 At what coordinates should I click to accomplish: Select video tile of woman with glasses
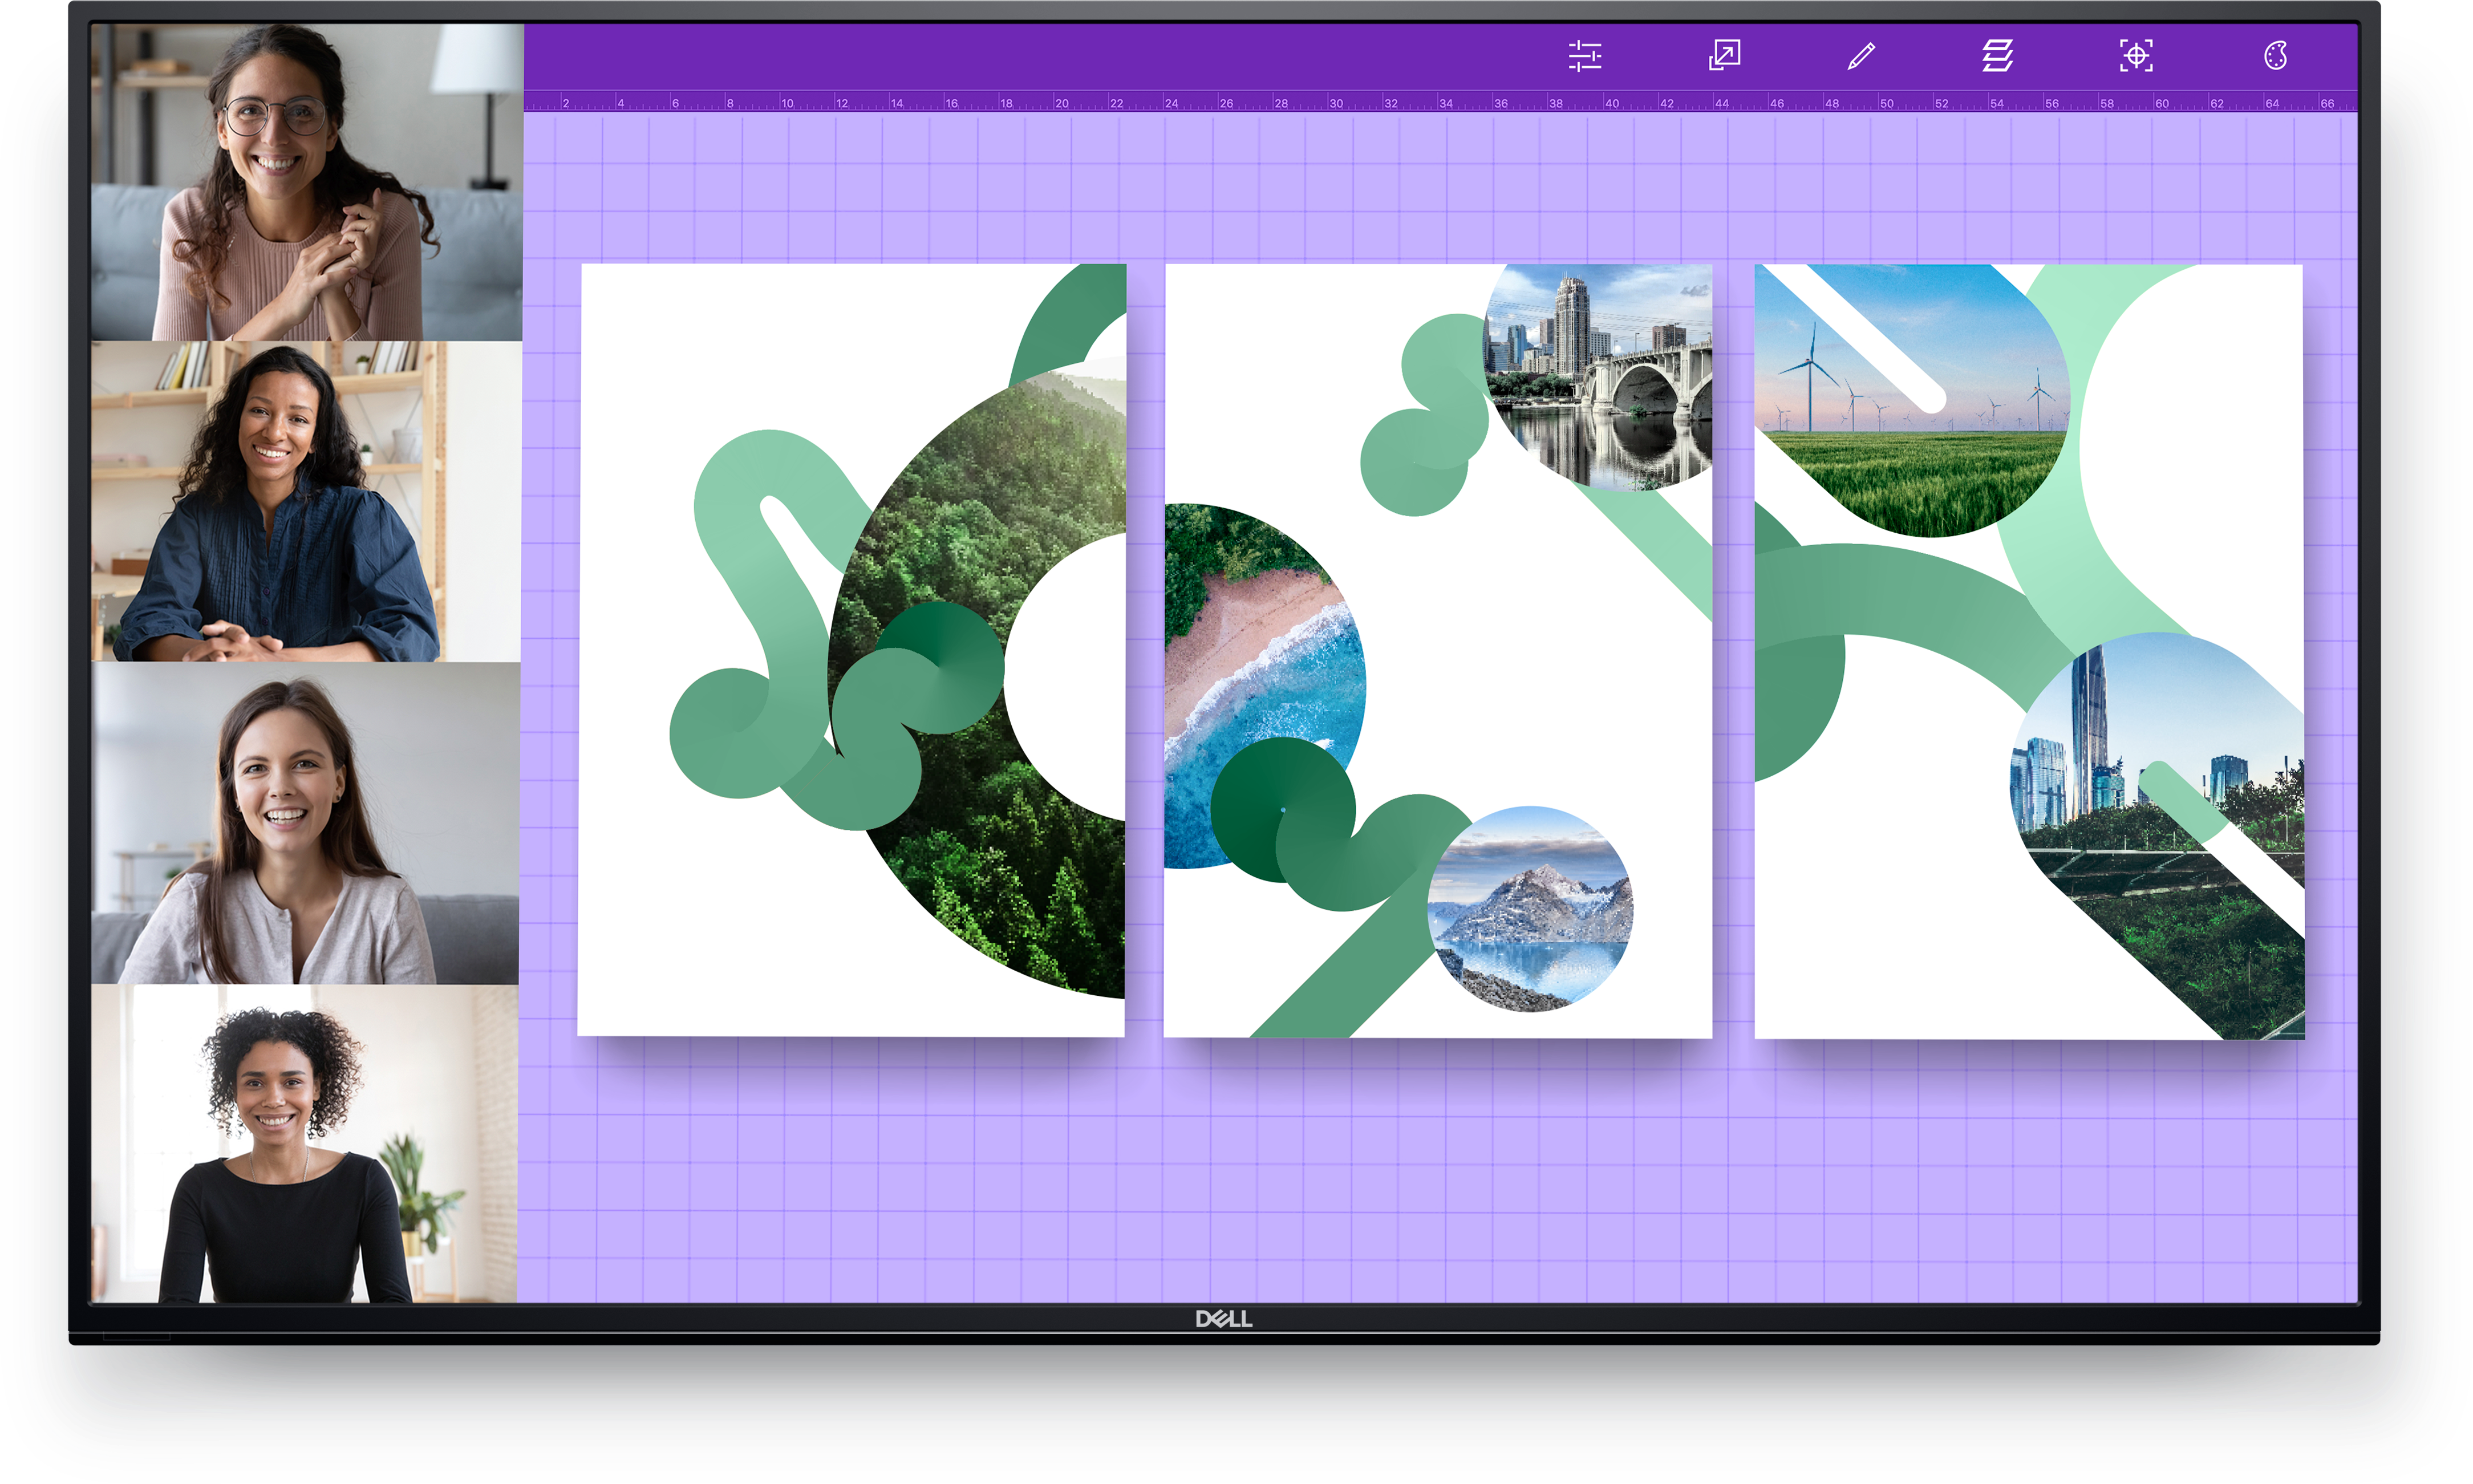point(306,183)
